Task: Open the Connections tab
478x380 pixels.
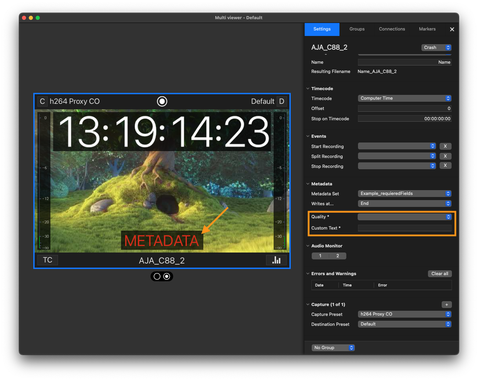Action: click(x=392, y=29)
